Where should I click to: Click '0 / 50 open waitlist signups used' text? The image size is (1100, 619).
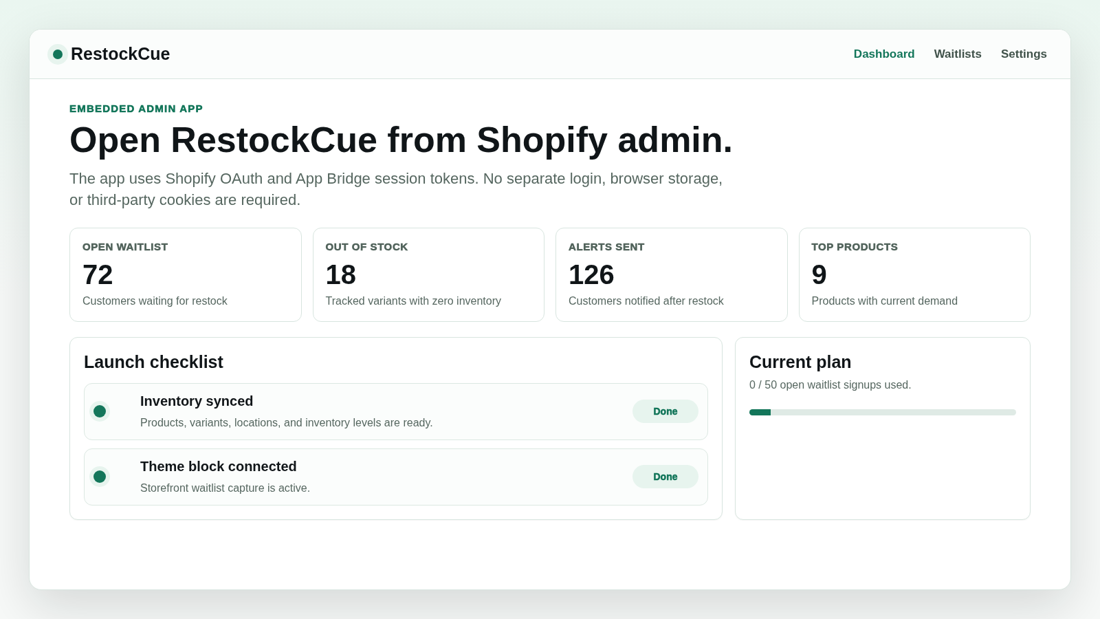pos(830,385)
